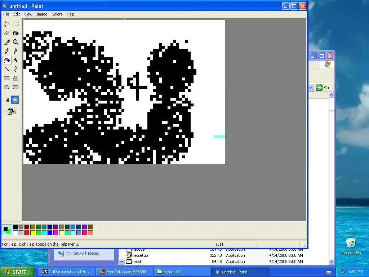The height and width of the screenshot is (277, 369).
Task: Open the Help menu
Action: click(70, 14)
